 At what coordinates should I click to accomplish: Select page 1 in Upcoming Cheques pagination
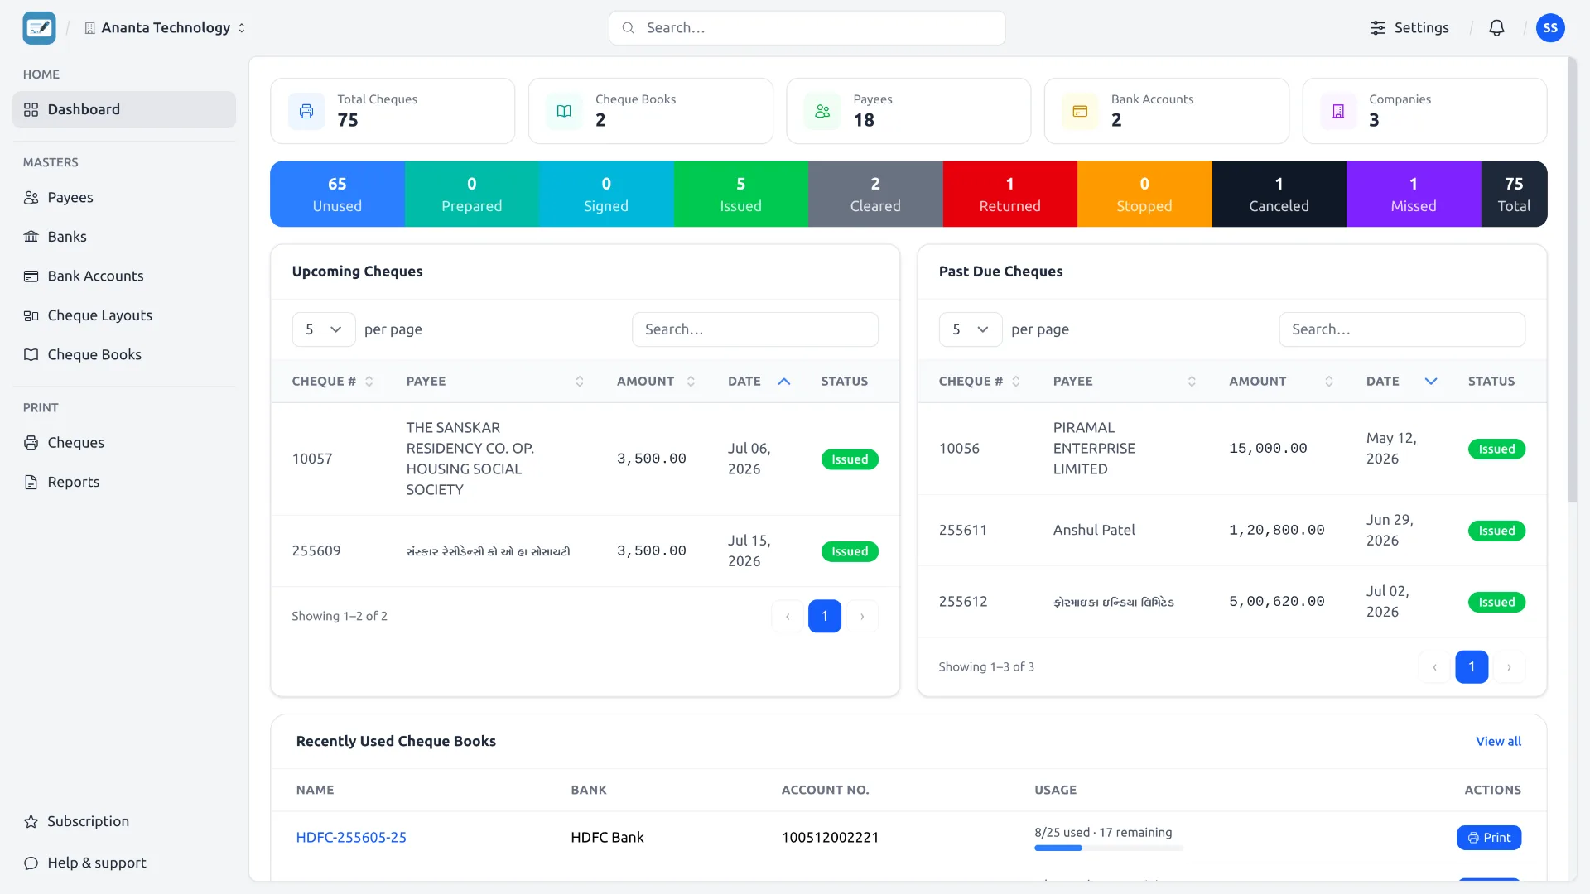click(x=825, y=617)
